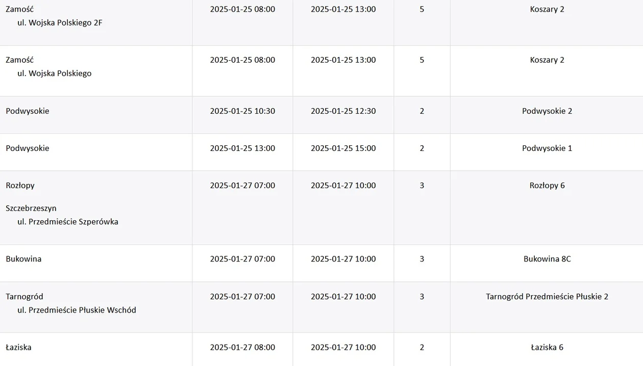This screenshot has height=366, width=643.
Task: Click the Łaziska 6 station cell
Action: pos(547,349)
